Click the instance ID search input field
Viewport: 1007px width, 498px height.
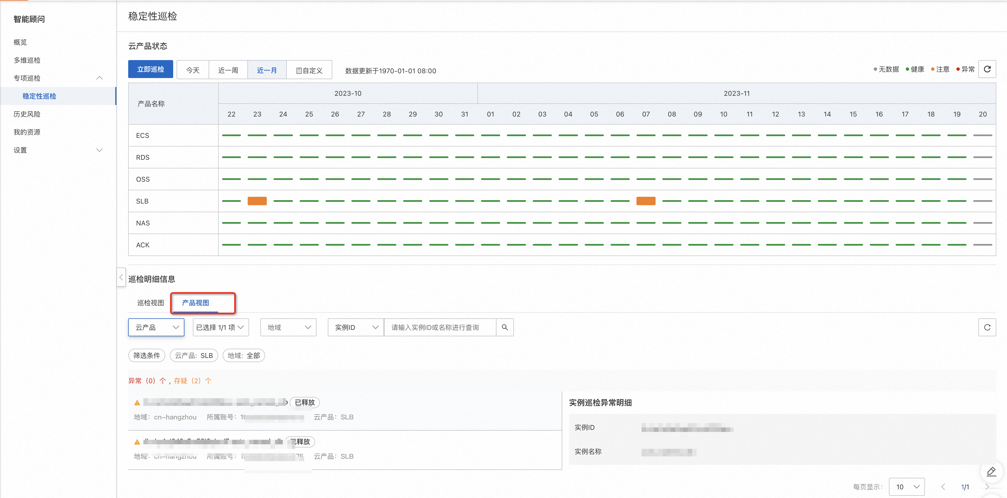[440, 327]
